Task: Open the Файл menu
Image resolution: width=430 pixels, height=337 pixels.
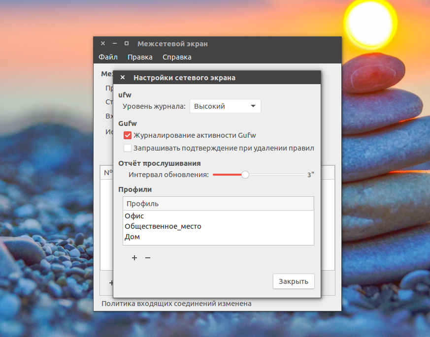Action: point(108,57)
